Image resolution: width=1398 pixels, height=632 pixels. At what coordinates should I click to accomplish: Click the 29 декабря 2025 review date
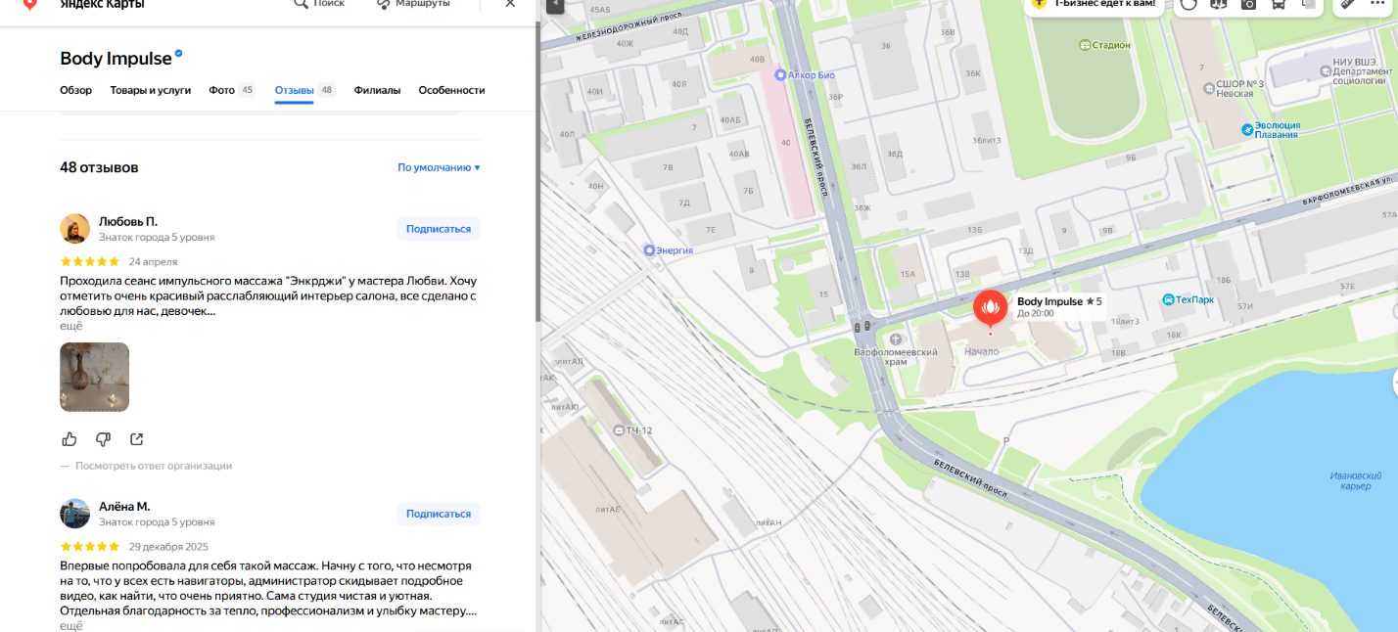pyautogui.click(x=168, y=547)
